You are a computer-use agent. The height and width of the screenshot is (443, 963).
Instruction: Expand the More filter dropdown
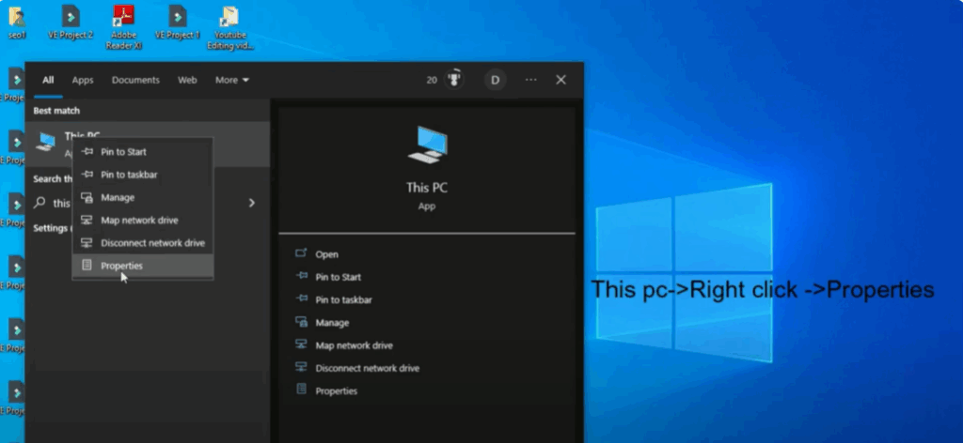pos(231,80)
